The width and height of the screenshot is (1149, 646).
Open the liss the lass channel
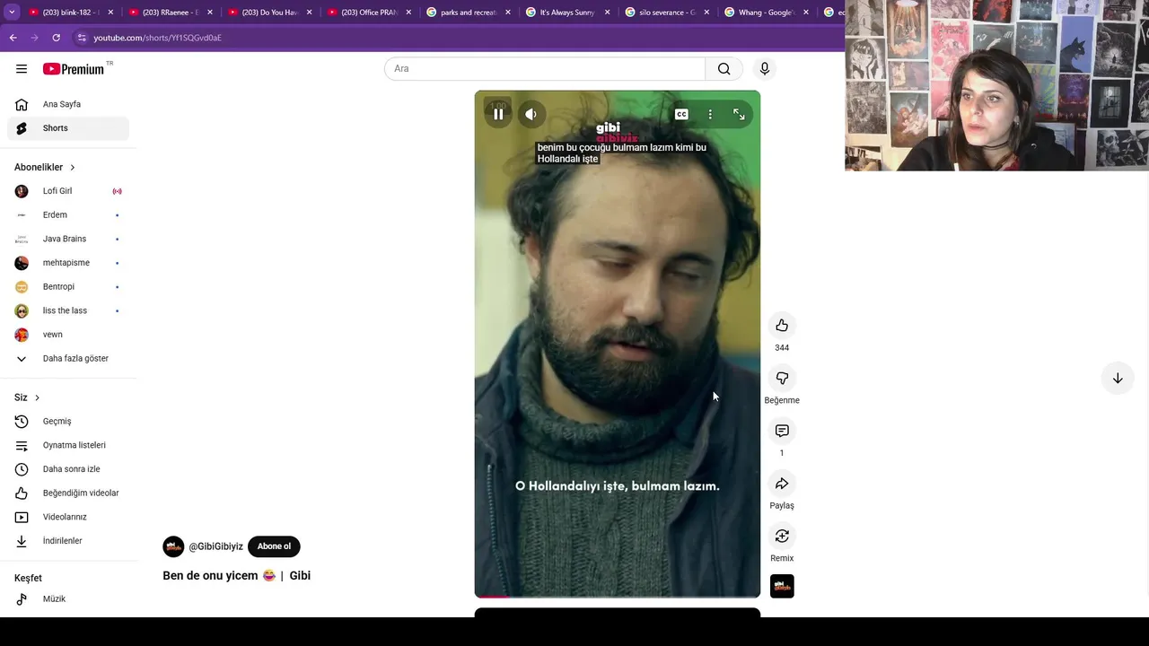[x=68, y=310]
